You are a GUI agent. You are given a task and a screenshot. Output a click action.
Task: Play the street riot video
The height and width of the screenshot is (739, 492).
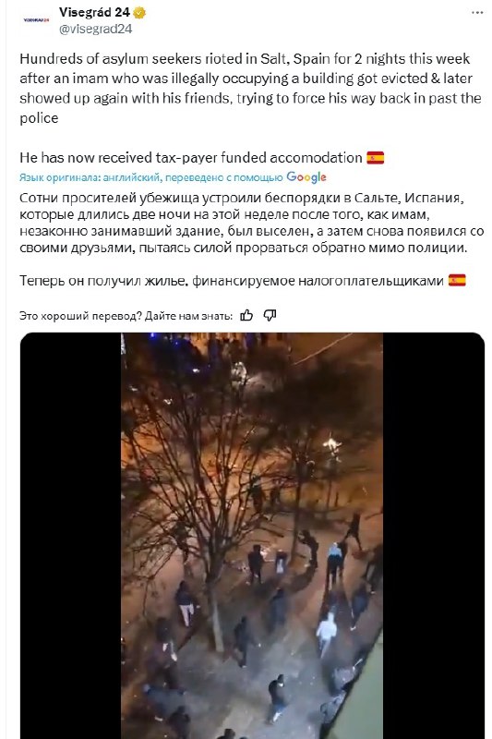252,536
